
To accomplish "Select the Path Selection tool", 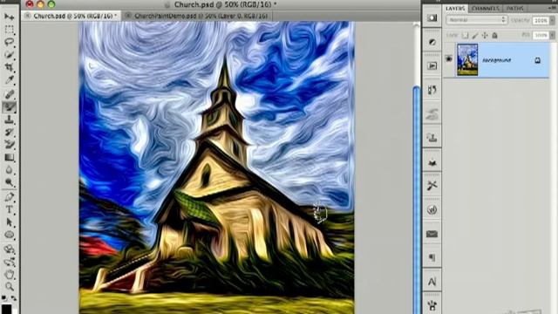I will click(x=10, y=222).
